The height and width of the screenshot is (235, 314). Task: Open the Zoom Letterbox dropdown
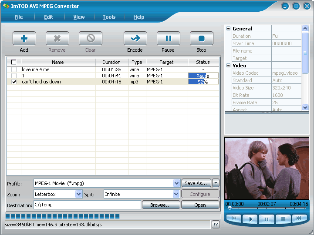pyautogui.click(x=78, y=194)
